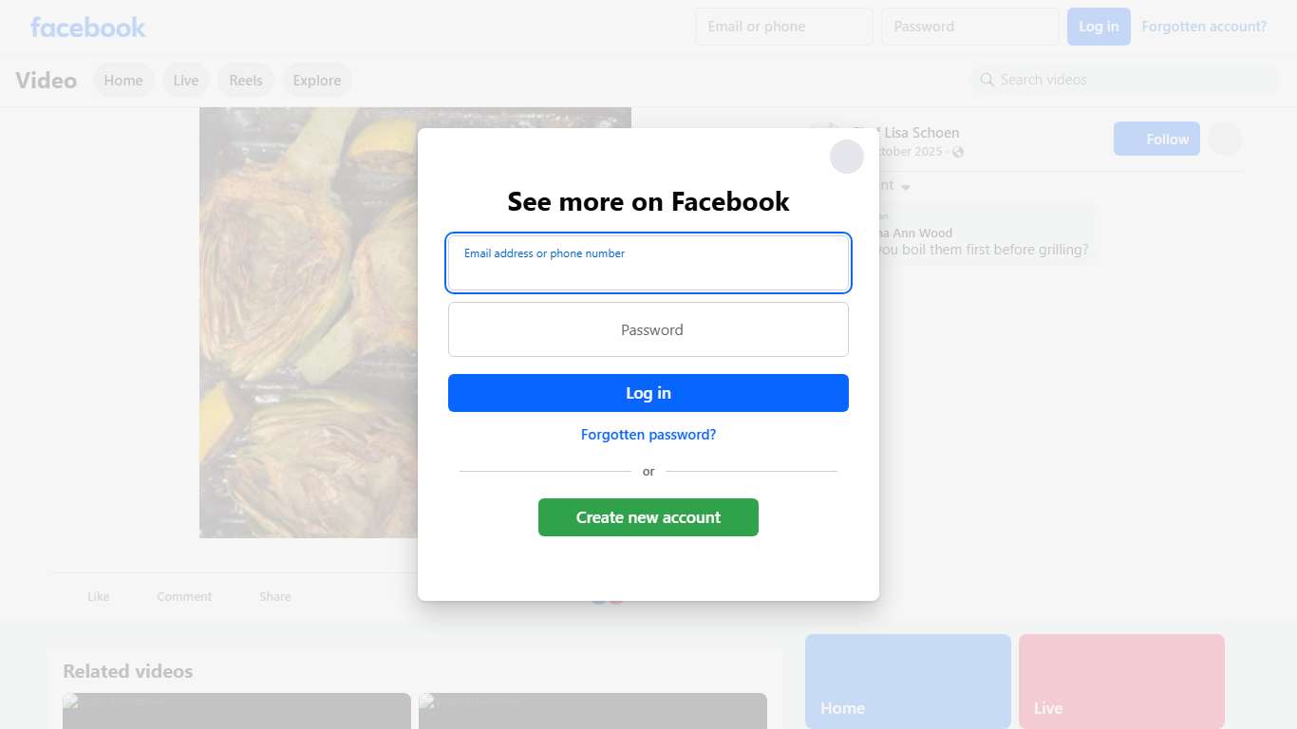The height and width of the screenshot is (729, 1297).
Task: Click the Facebook logo in header
Action: click(x=88, y=28)
